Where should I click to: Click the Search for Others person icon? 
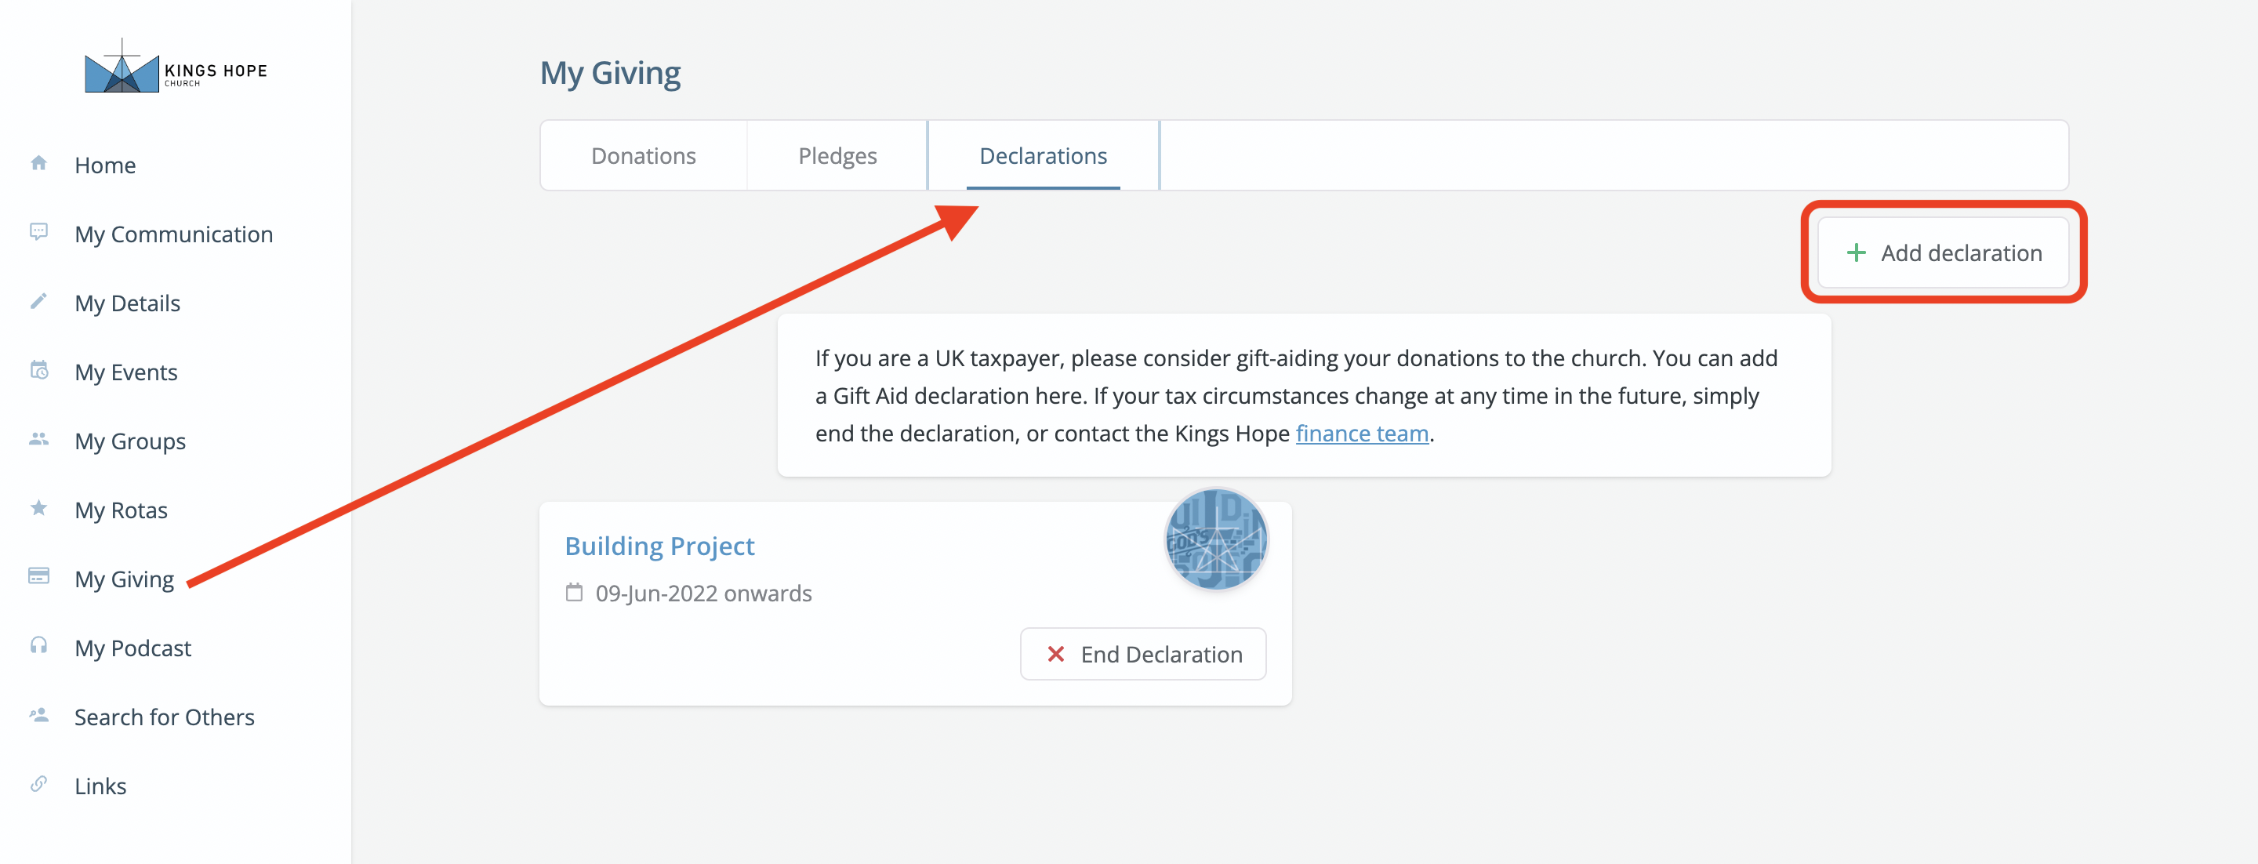click(38, 715)
